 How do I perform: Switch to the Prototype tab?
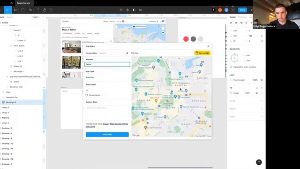[x=242, y=17]
